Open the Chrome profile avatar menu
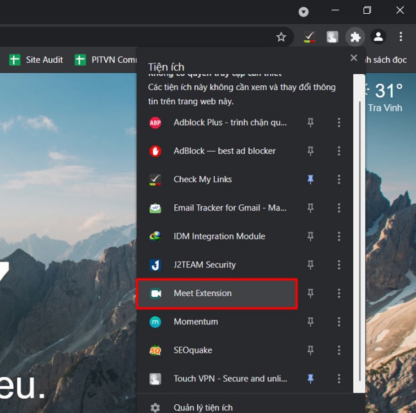 coord(378,37)
